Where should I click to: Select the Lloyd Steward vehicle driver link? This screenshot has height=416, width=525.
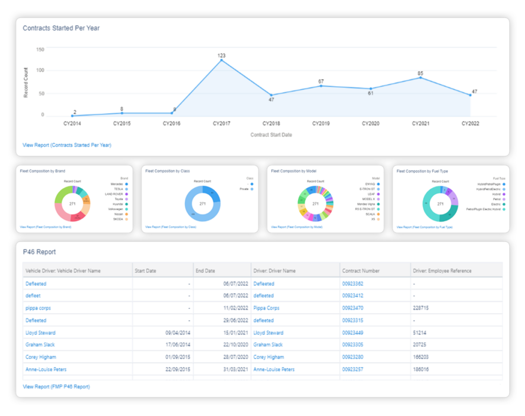click(40, 333)
